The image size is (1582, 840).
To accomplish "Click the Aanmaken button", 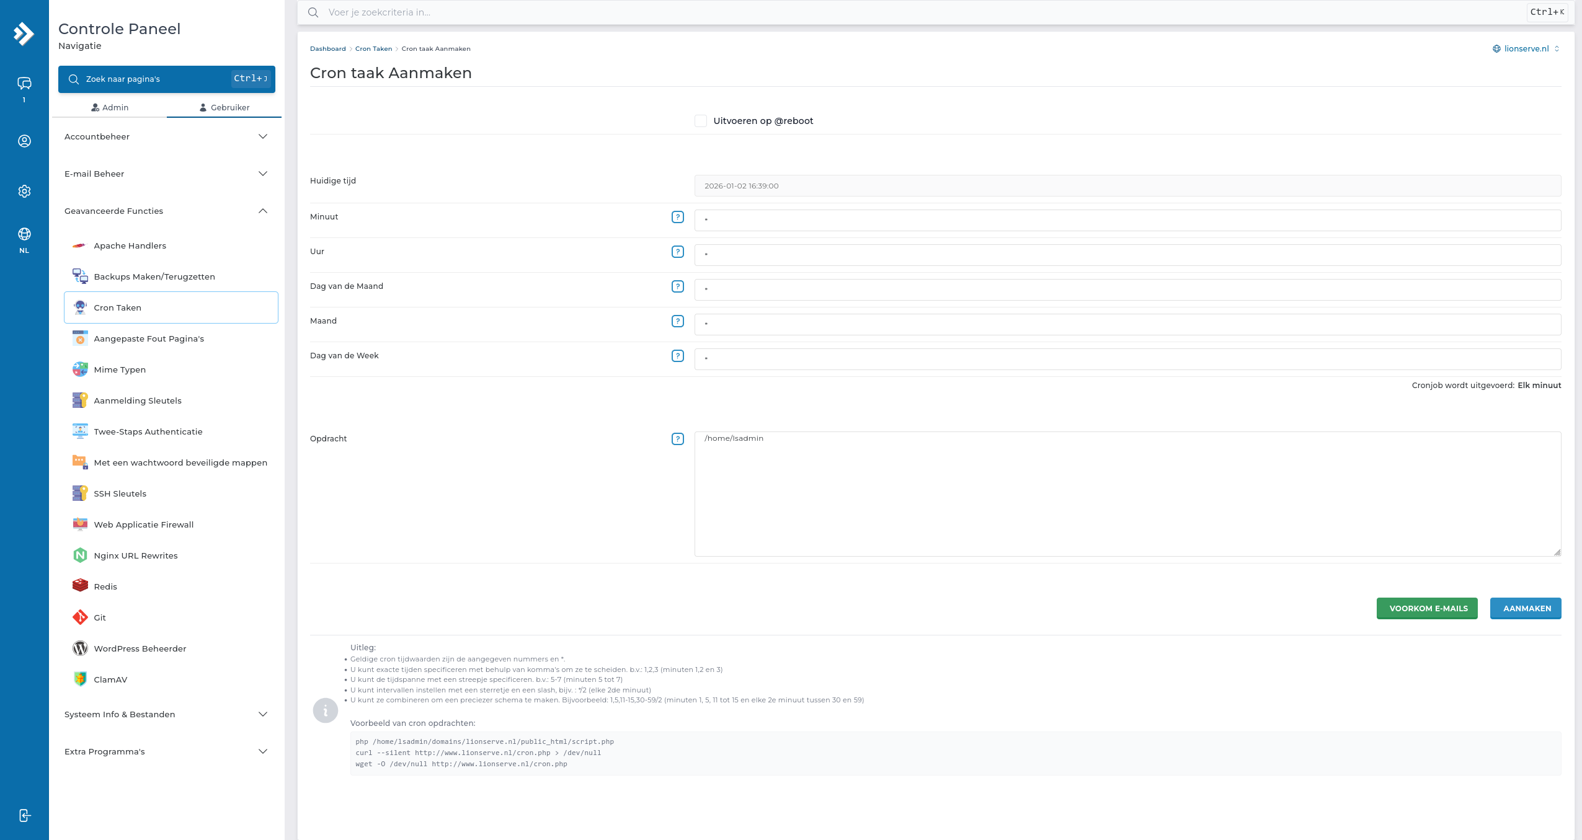I will point(1526,608).
